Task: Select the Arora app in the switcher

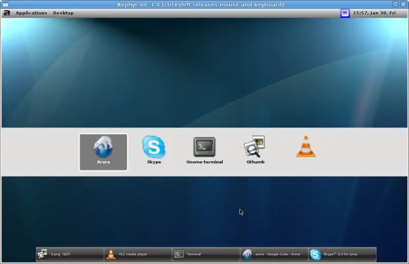Action: (103, 152)
